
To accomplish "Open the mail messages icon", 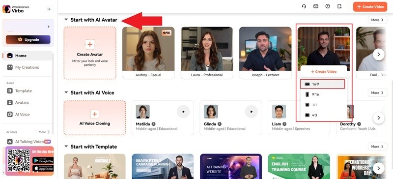I will (x=316, y=6).
